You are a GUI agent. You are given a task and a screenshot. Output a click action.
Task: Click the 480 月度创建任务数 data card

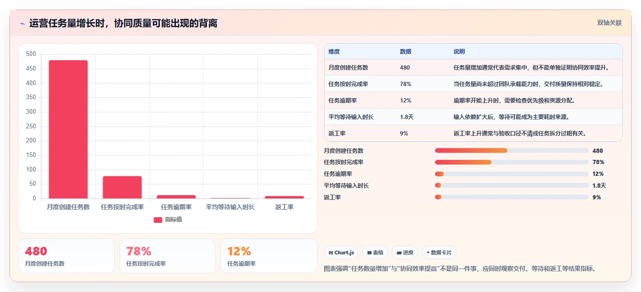coord(66,256)
